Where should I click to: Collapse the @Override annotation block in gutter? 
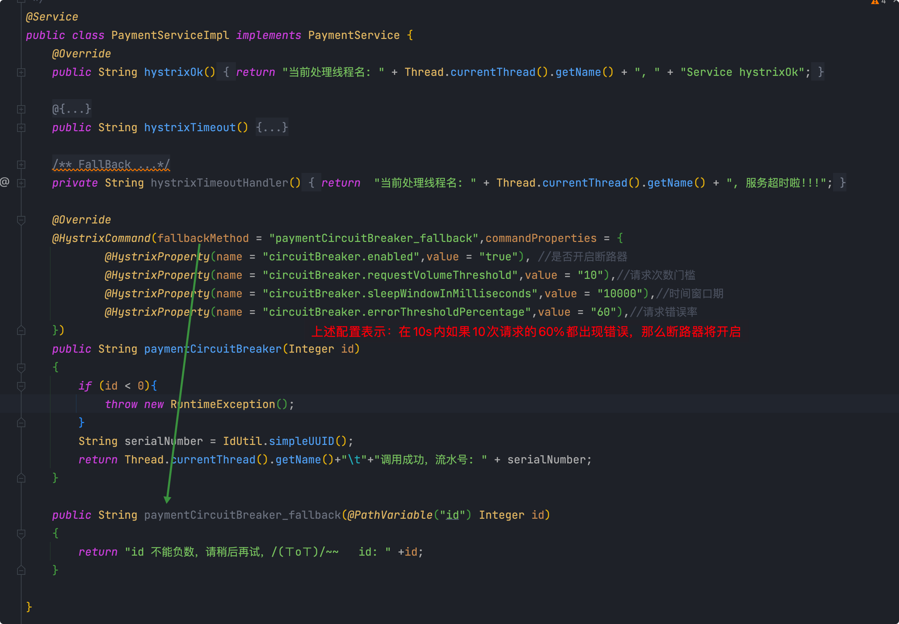[22, 220]
